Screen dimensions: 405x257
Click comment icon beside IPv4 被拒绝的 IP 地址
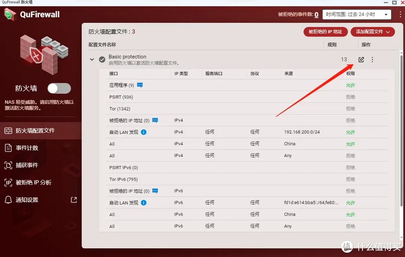(155, 120)
